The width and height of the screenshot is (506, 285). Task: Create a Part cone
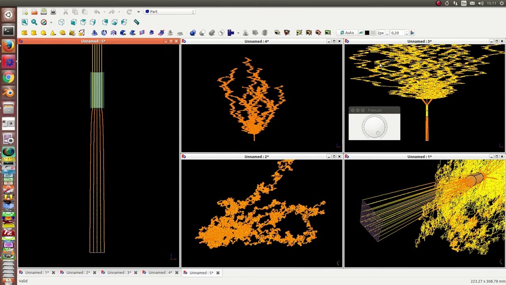(x=53, y=33)
